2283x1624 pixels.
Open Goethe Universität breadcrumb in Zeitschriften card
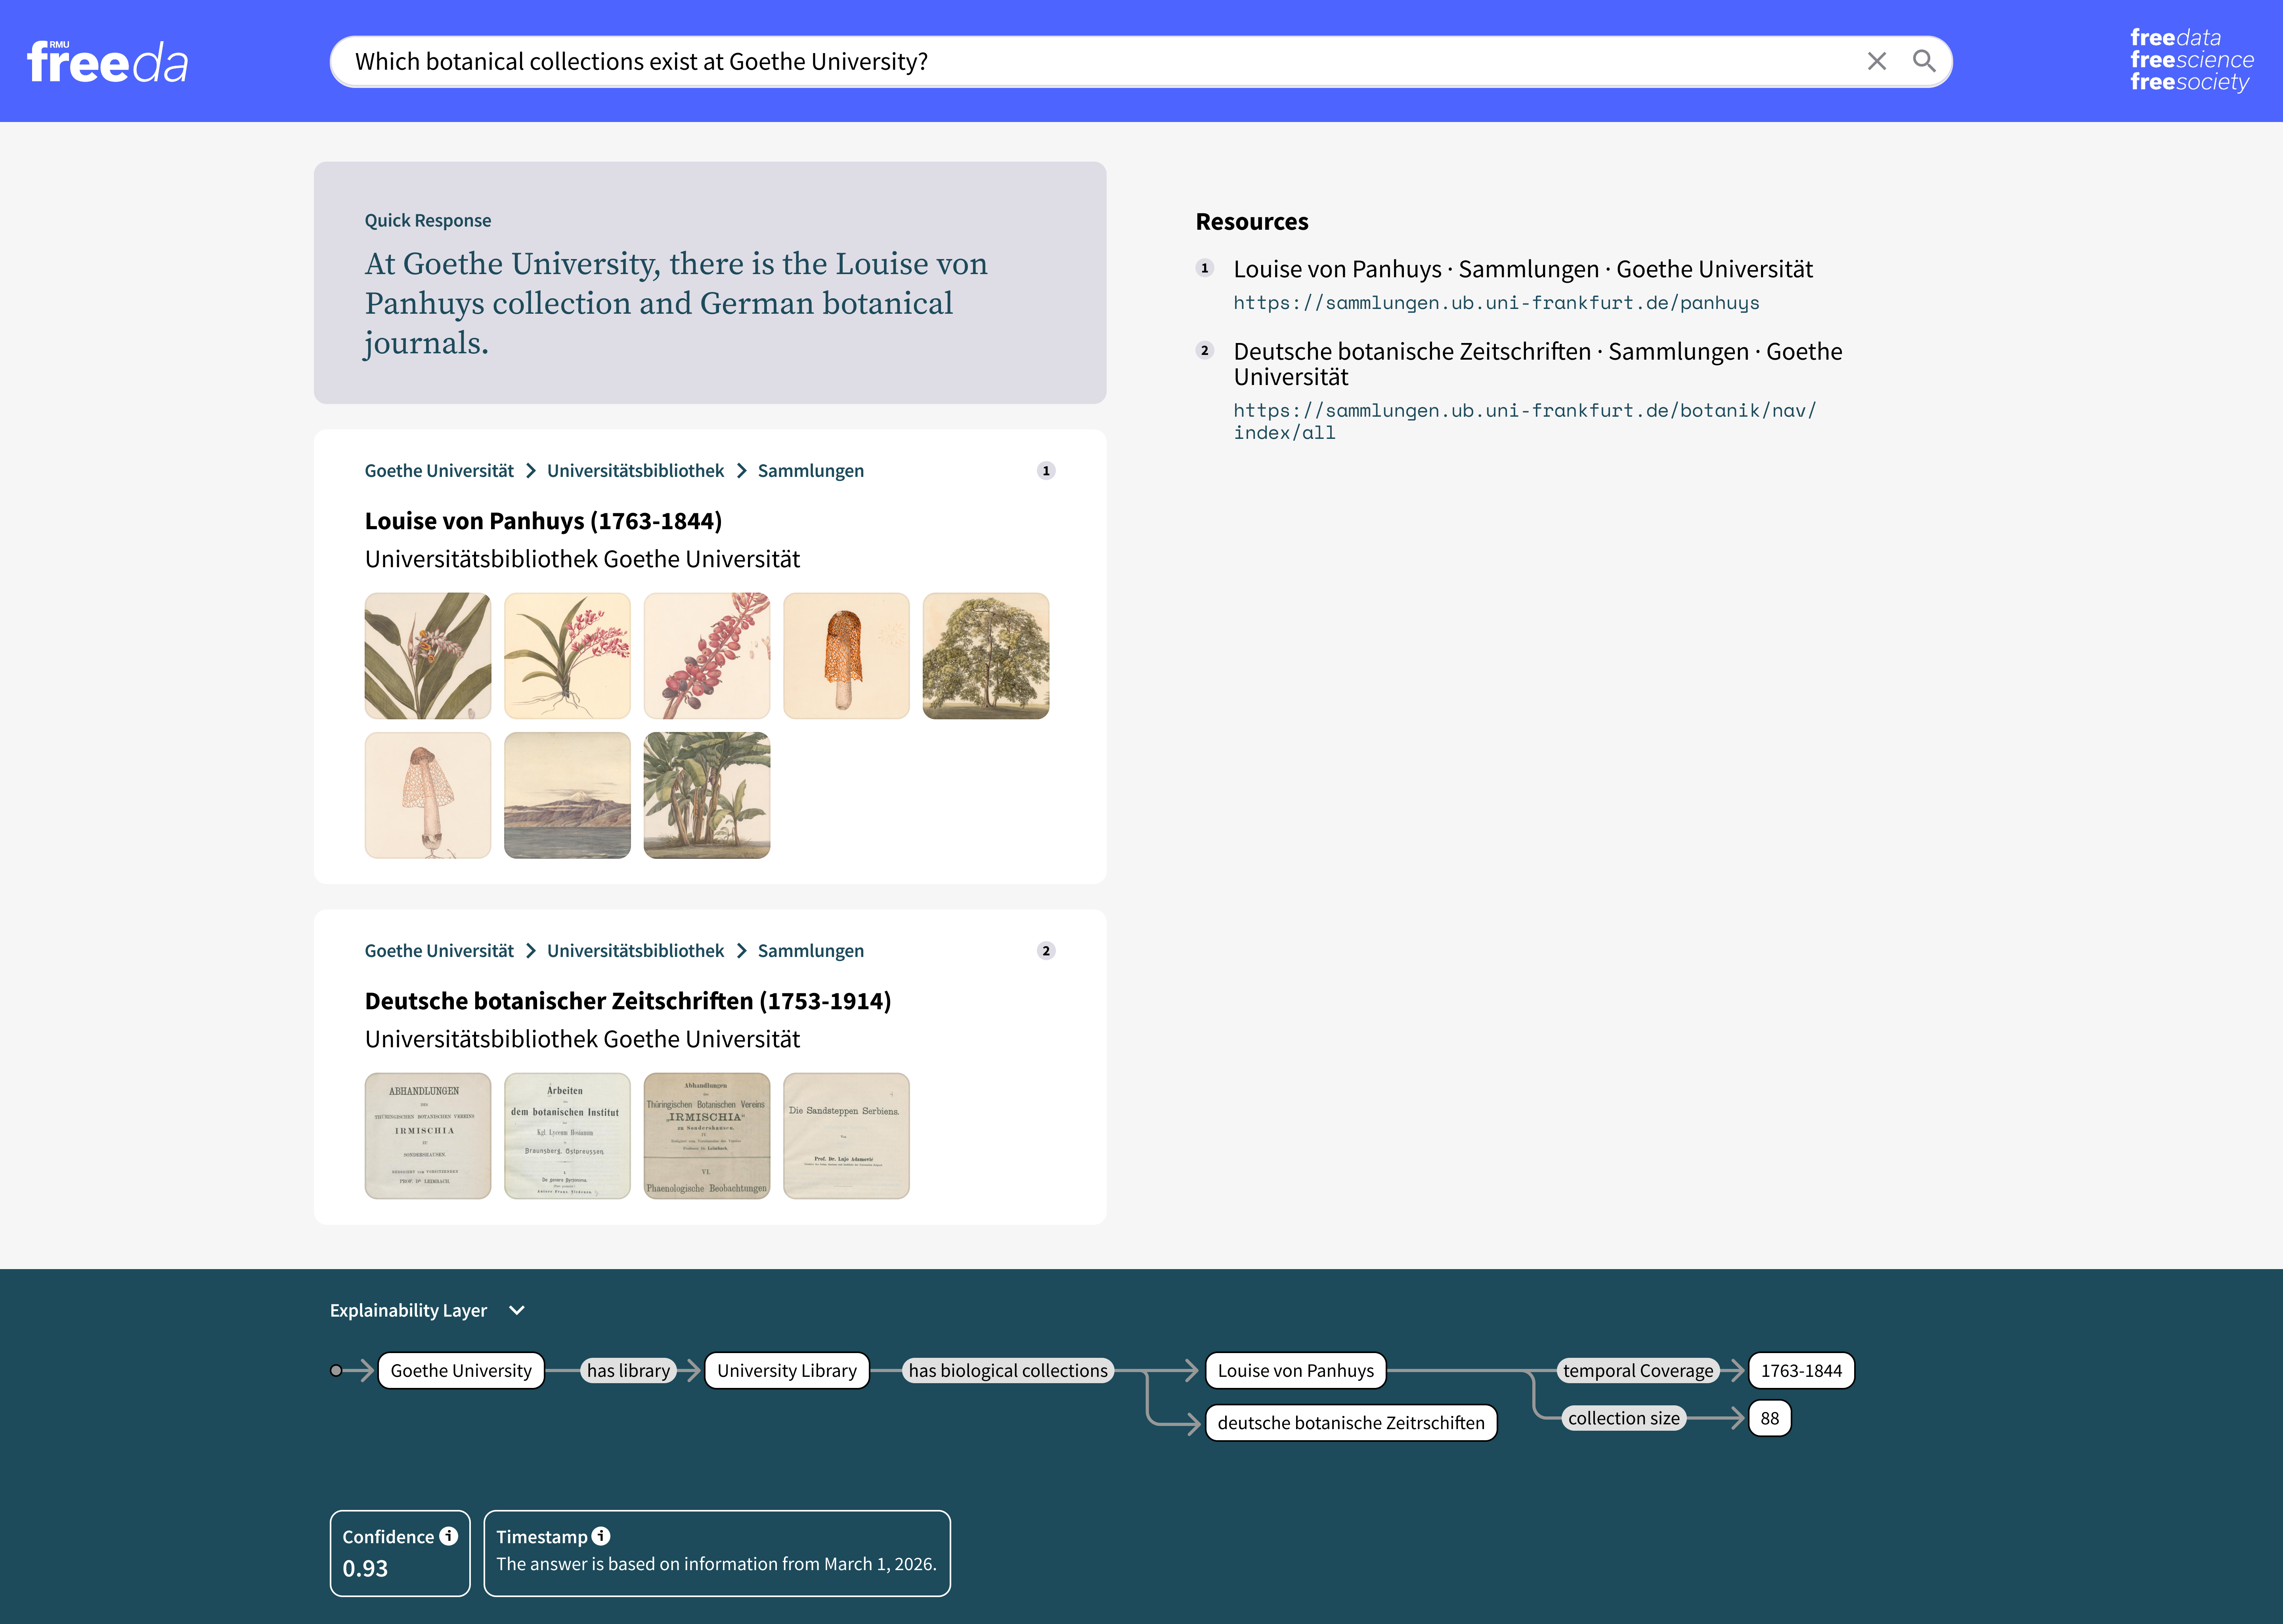click(439, 951)
